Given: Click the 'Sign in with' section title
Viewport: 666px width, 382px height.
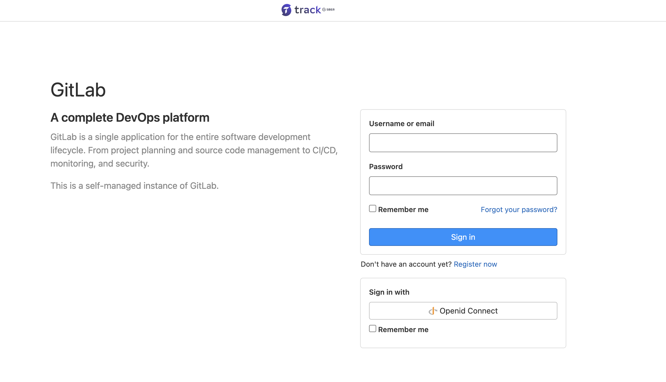Looking at the screenshot, I should (x=389, y=292).
